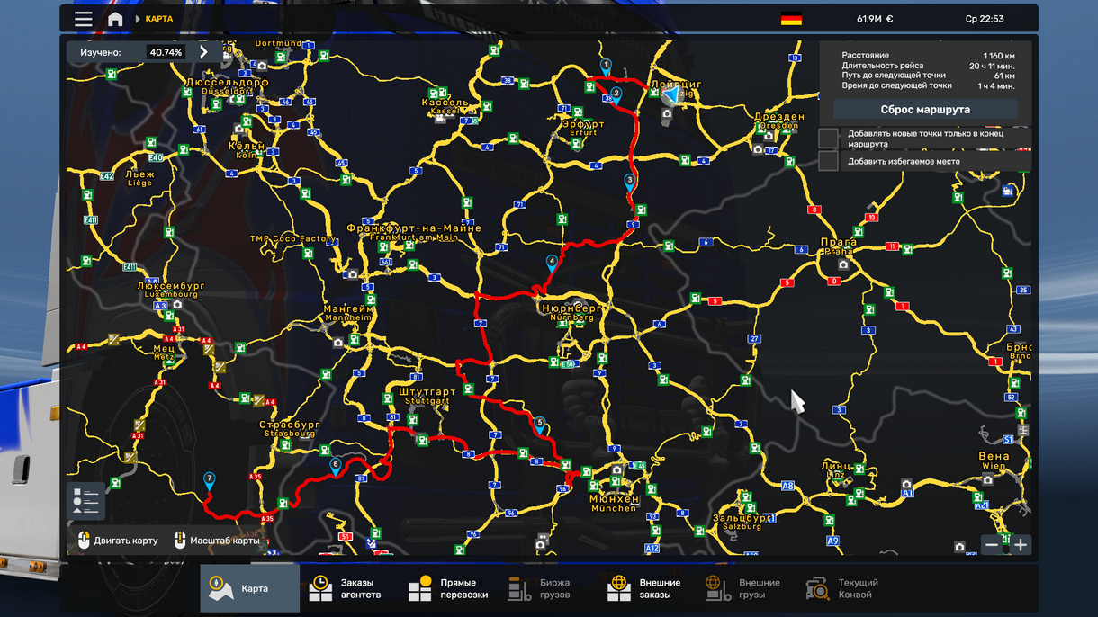Select route waypoint marker 7
The width and height of the screenshot is (1098, 617).
click(210, 481)
